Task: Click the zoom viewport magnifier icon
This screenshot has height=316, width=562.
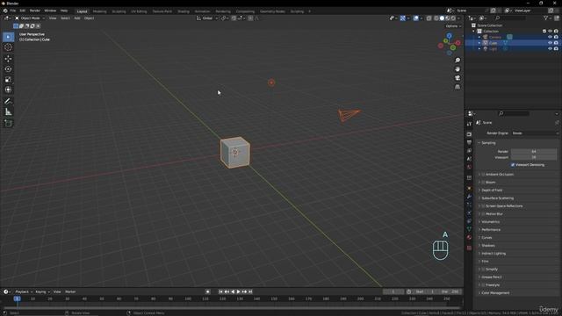Action: [458, 61]
